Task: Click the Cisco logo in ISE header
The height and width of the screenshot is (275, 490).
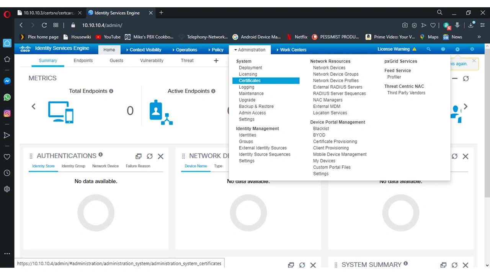Action: (x=25, y=49)
